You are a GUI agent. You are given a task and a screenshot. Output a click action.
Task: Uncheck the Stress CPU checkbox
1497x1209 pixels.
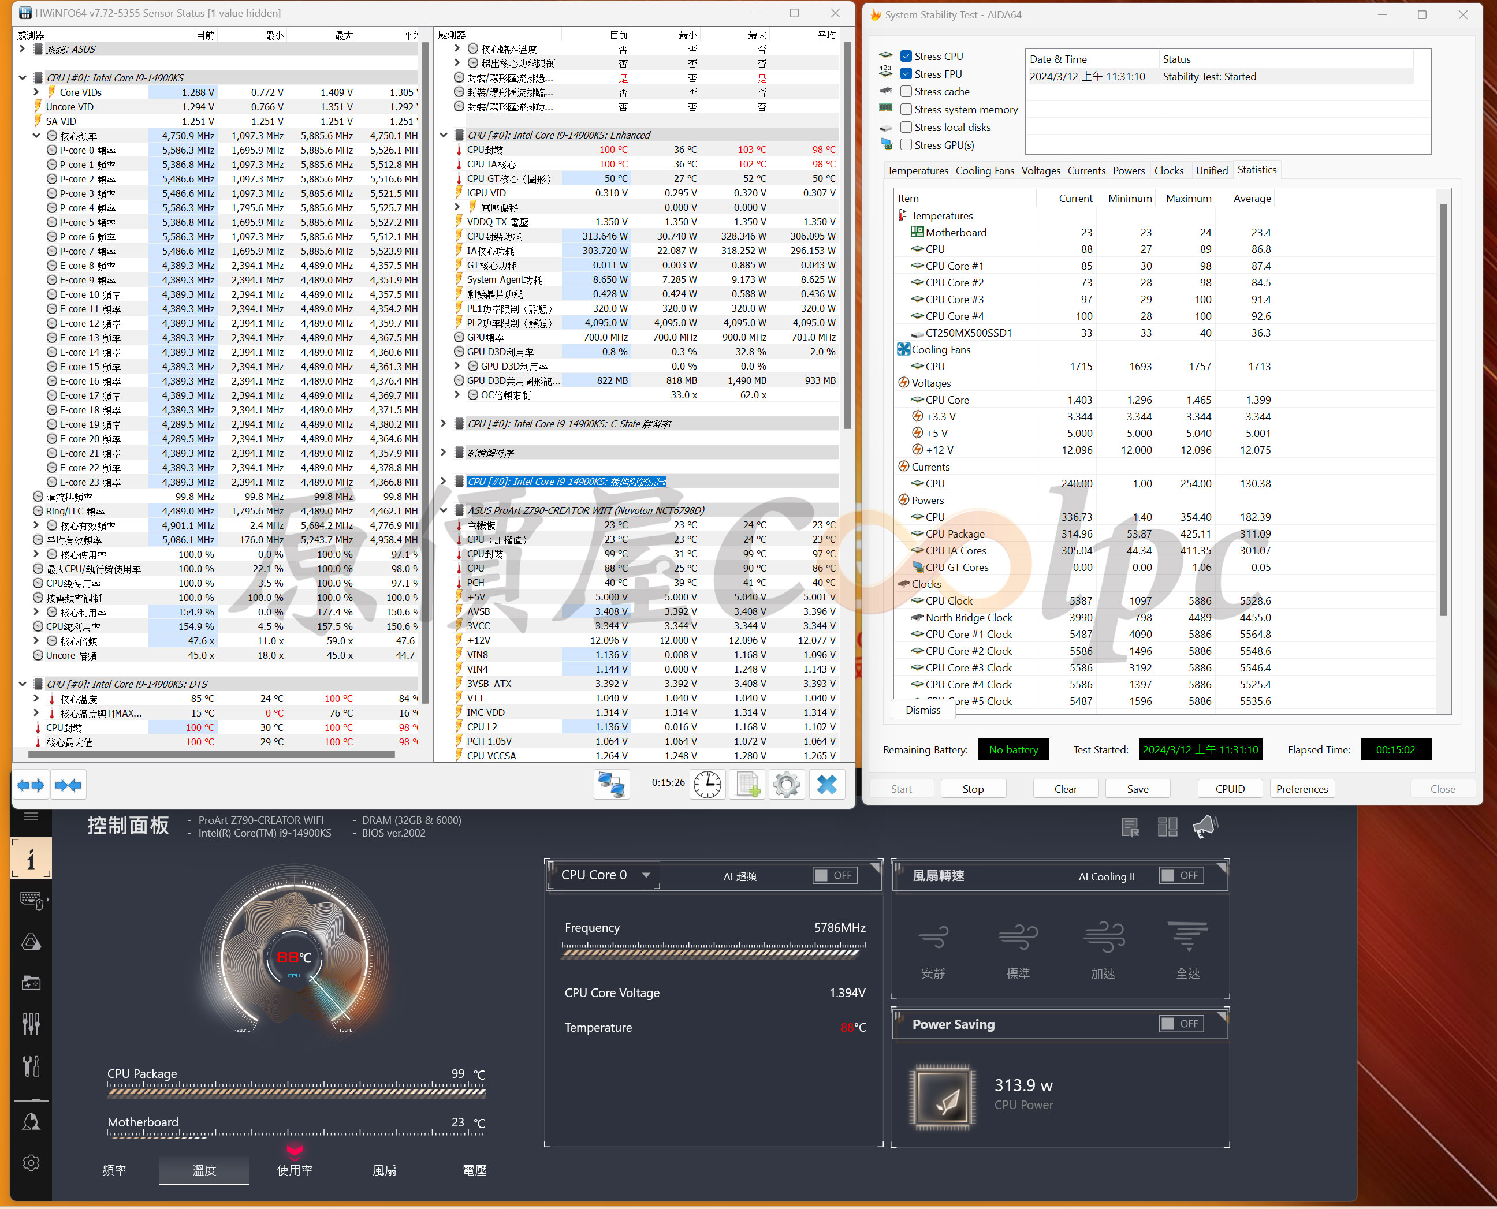click(906, 57)
